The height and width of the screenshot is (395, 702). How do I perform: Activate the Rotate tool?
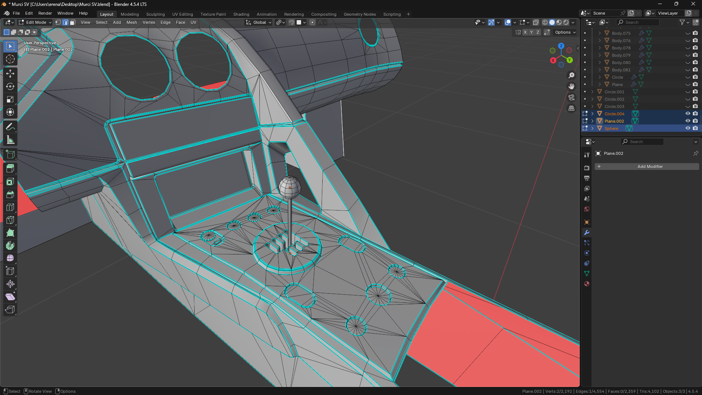coord(10,86)
